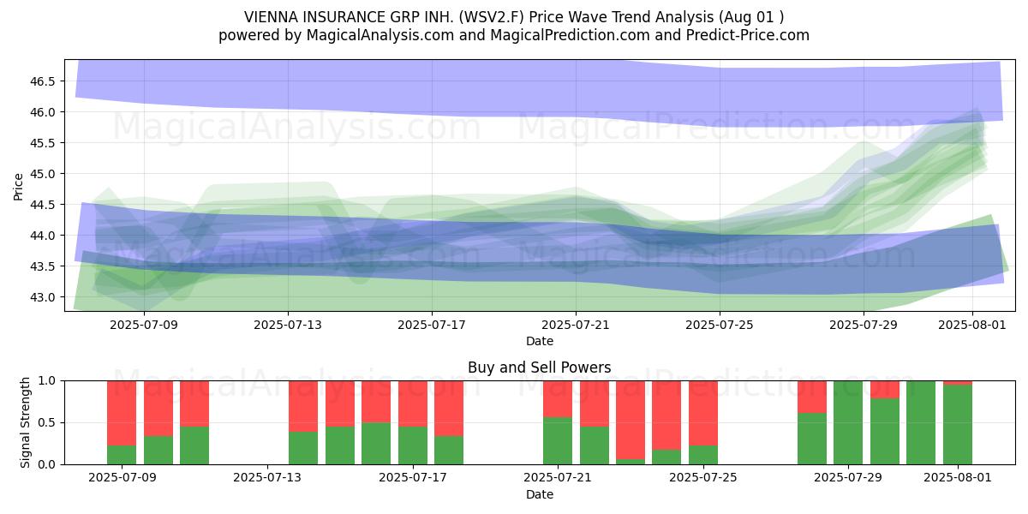Image resolution: width=1028 pixels, height=514 pixels.
Task: Click the 2025-07-09 date tick under the signal bars
Action: pyautogui.click(x=122, y=479)
